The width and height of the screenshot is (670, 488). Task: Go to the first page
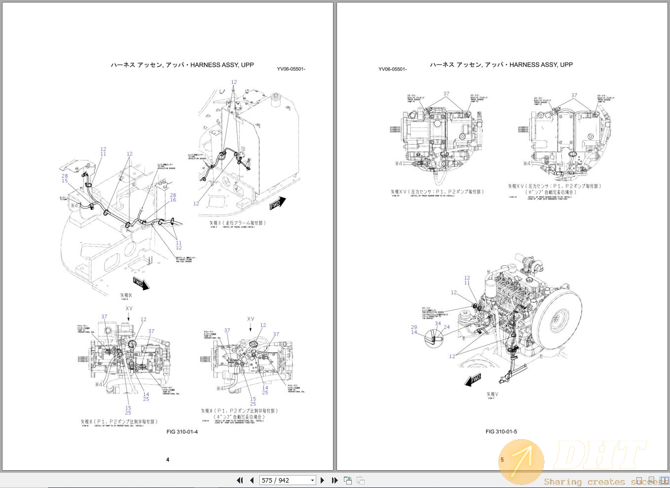click(x=240, y=480)
